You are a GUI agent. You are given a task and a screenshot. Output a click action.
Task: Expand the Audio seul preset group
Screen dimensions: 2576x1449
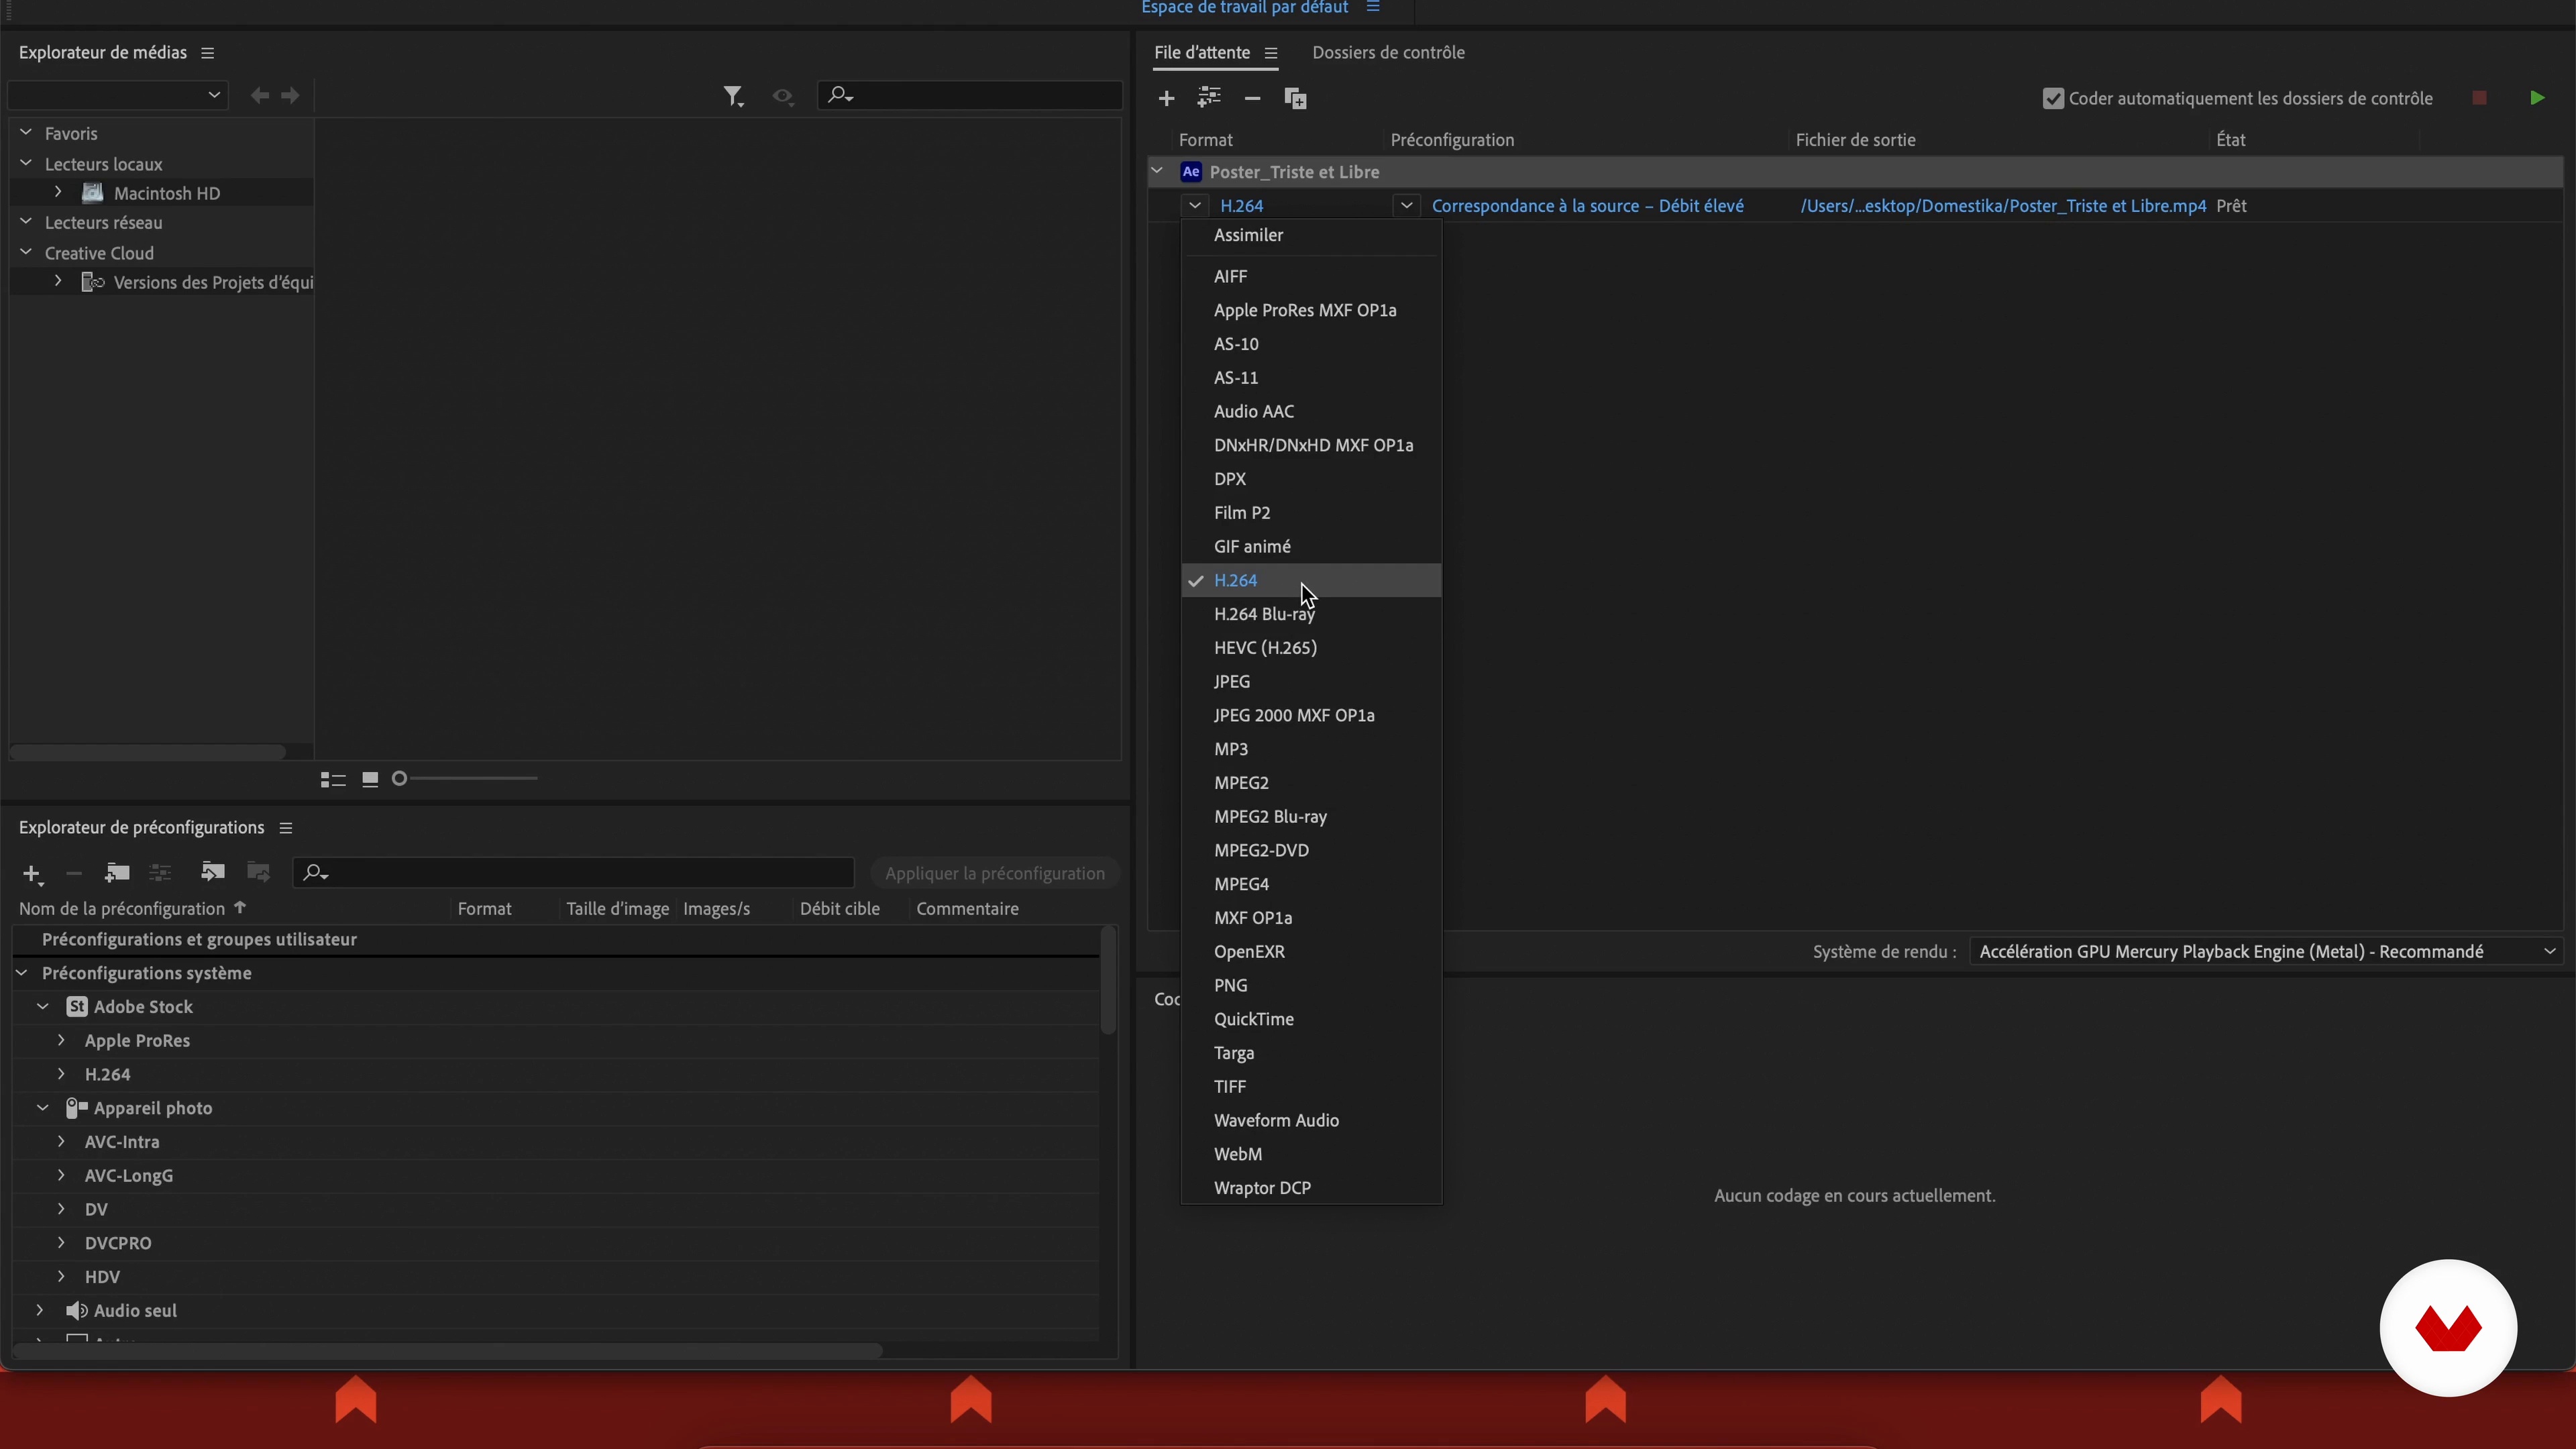click(x=40, y=1310)
